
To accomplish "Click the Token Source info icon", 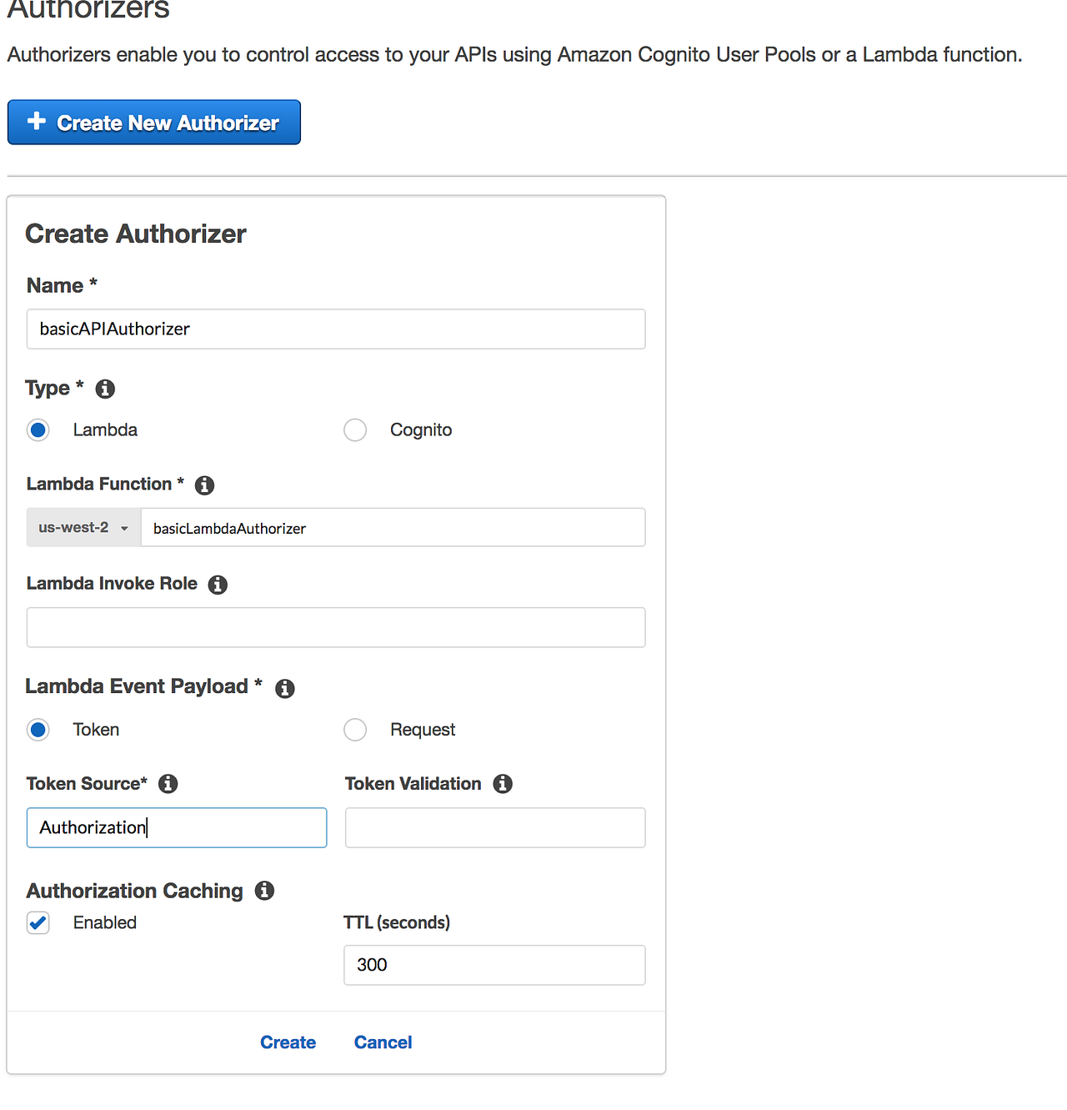I will coord(168,784).
